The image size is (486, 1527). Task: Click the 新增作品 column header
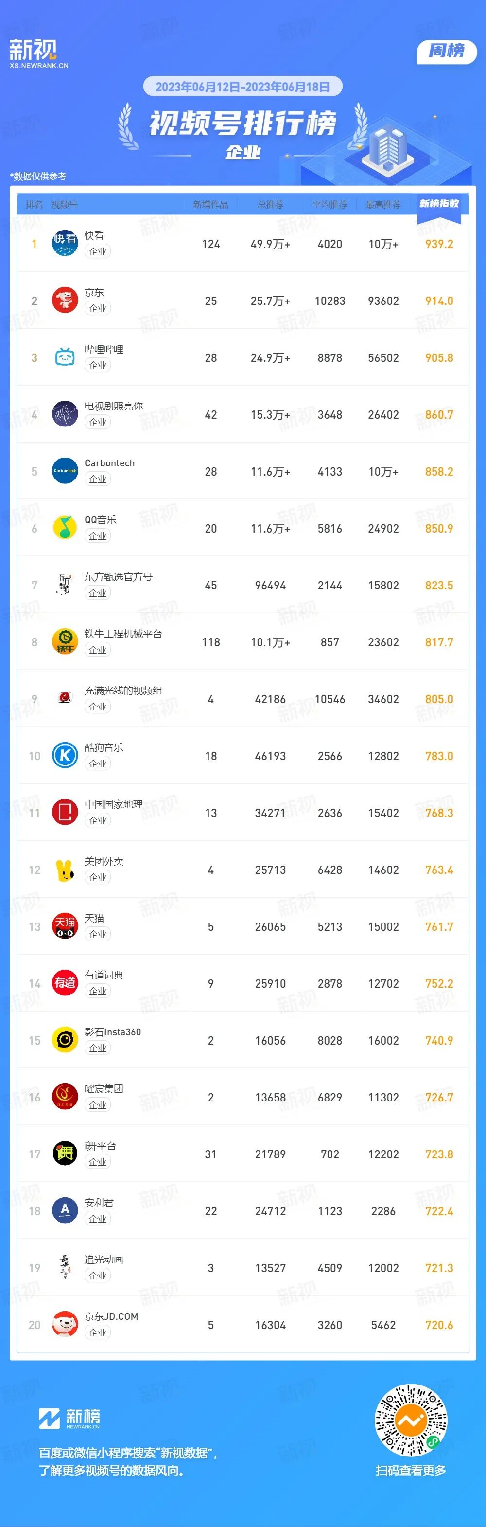point(210,205)
